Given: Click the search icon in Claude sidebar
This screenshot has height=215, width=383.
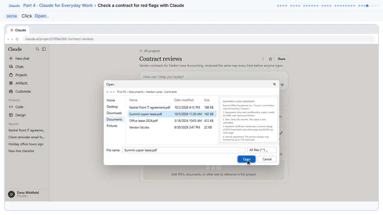Looking at the screenshot, I should point(37,49).
